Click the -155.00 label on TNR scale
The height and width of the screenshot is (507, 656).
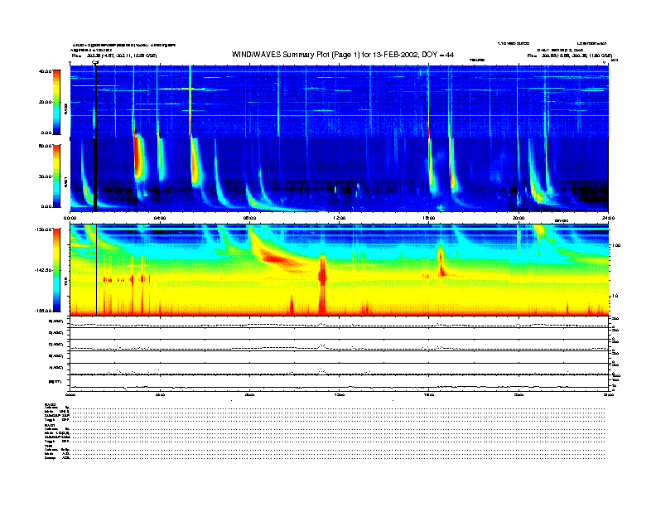[44, 311]
